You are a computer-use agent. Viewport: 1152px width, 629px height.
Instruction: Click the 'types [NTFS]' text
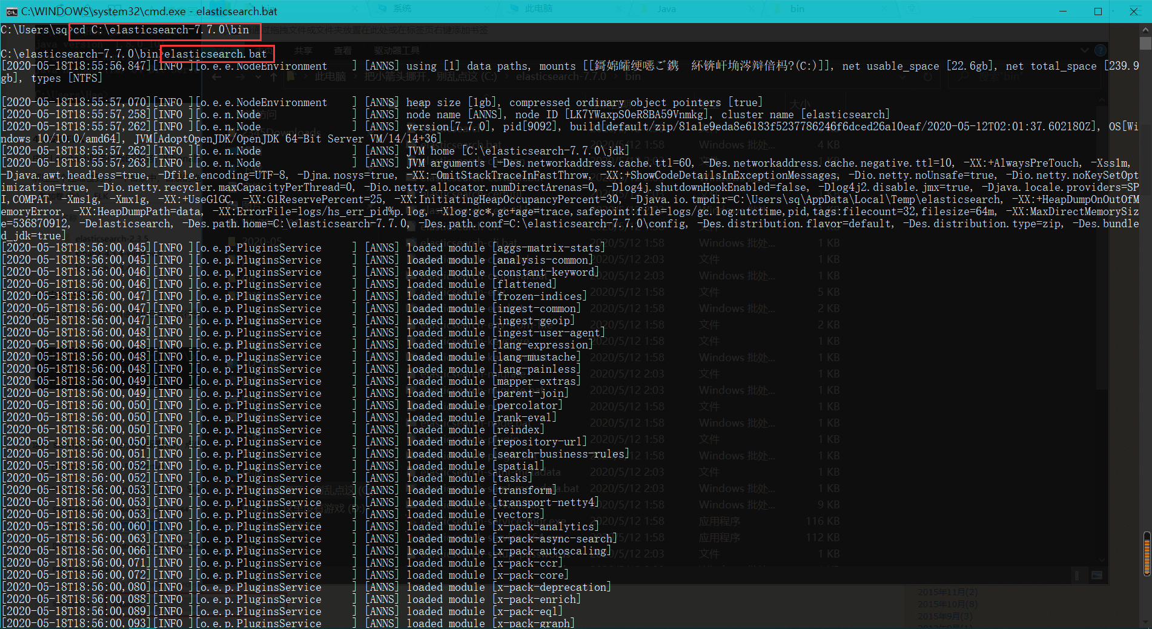click(x=67, y=78)
